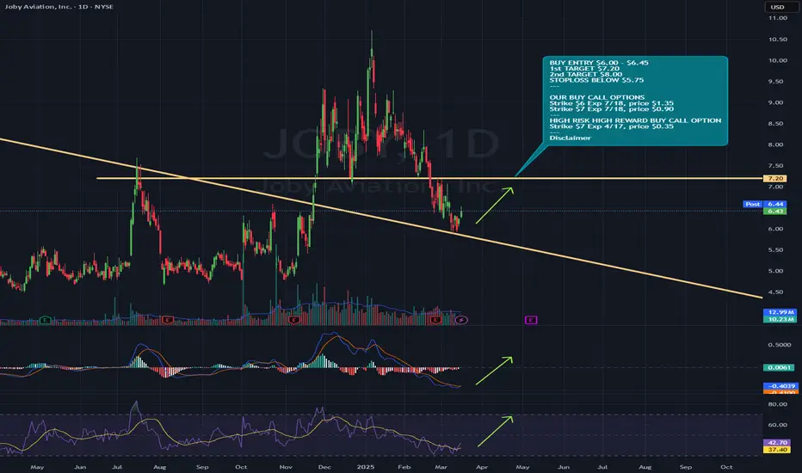Viewport: 802px width, 473px height.
Task: Click the 2025 label on time axis
Action: 366,467
